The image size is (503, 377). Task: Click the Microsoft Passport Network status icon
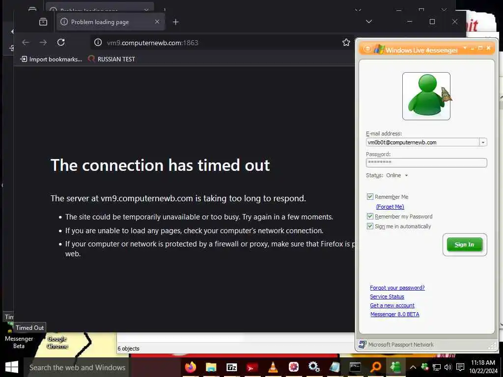[x=363, y=345]
